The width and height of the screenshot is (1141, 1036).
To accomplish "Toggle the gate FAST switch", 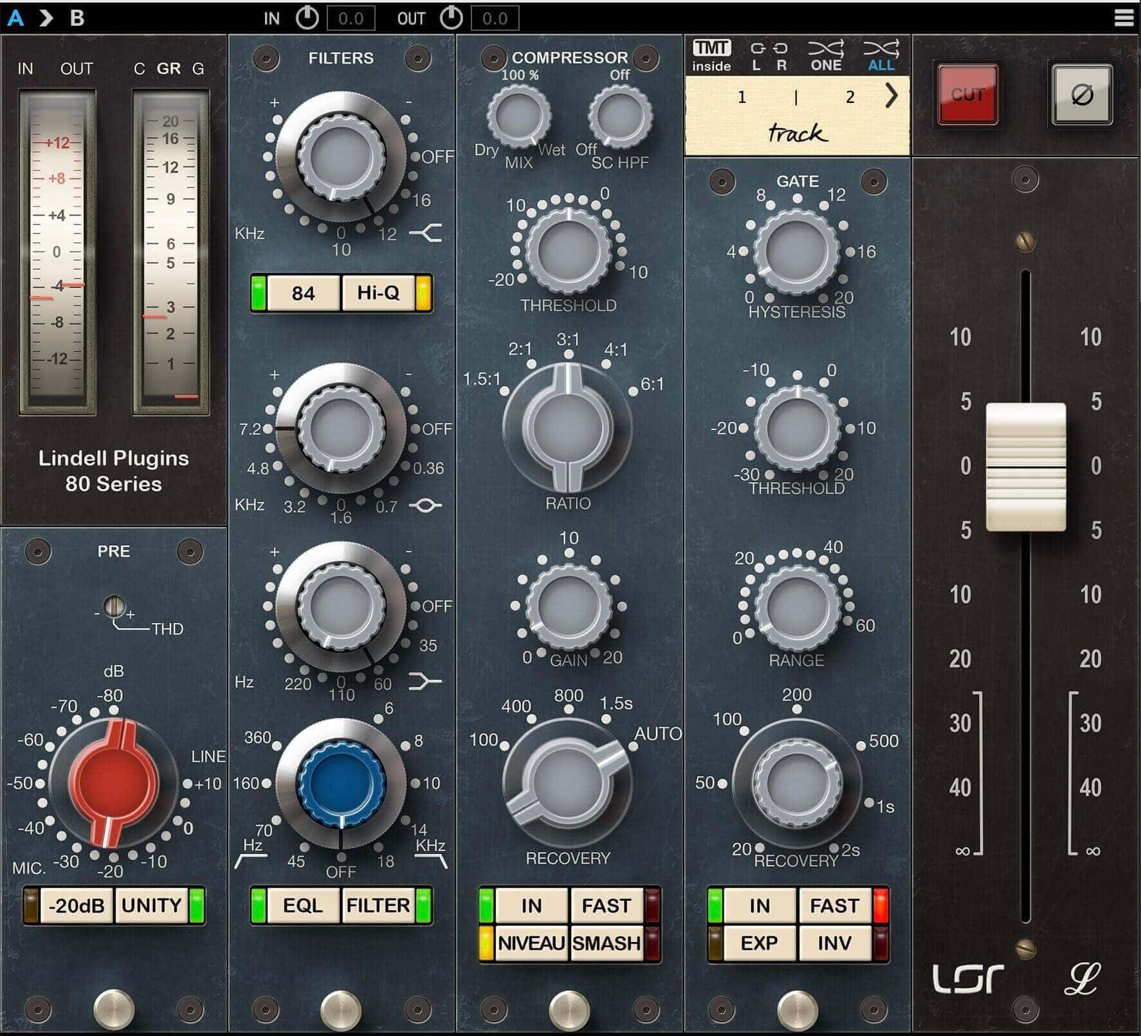I will point(835,905).
